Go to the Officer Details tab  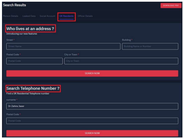85,16
